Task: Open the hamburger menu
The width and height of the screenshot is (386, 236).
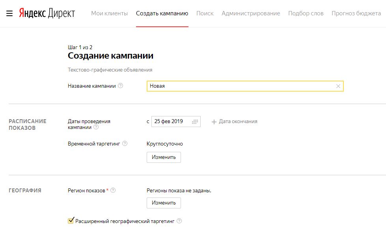Action: coord(8,12)
